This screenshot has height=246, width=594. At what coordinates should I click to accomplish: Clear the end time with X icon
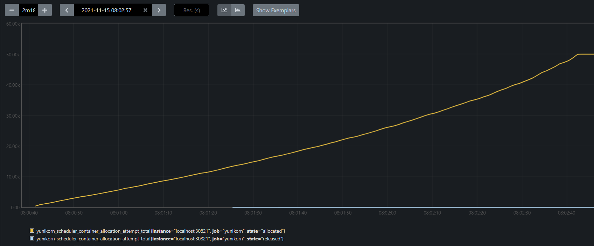click(145, 10)
